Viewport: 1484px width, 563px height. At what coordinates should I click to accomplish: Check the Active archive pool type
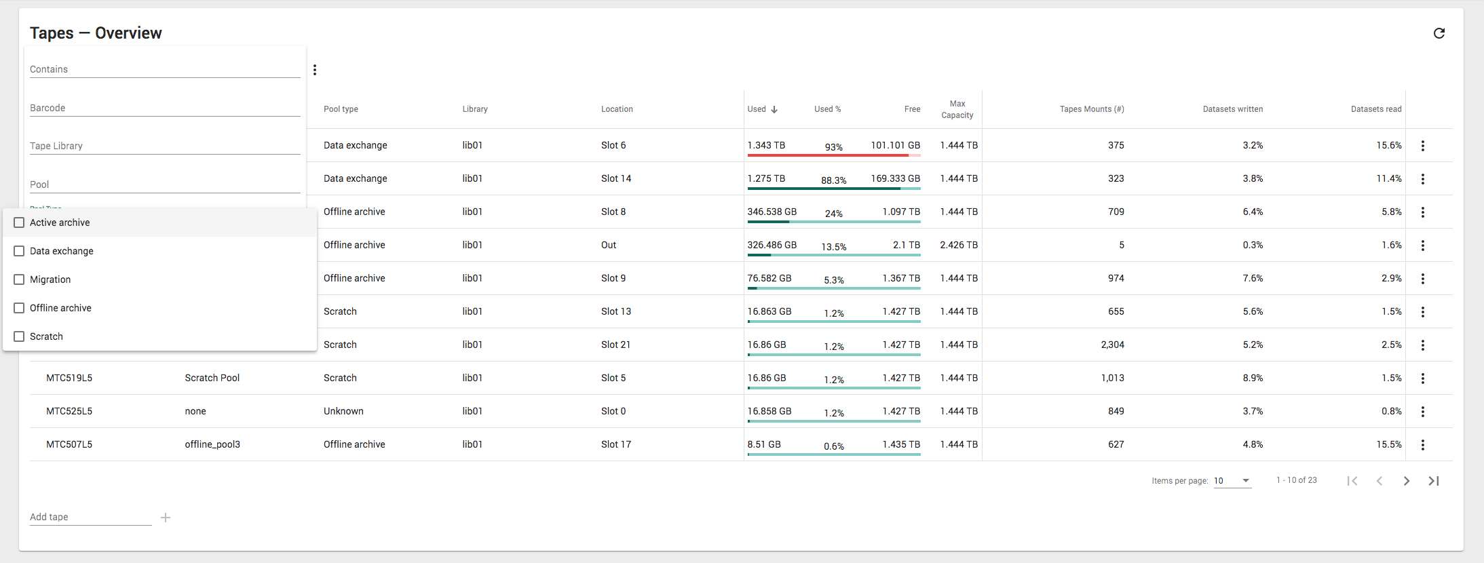(x=20, y=222)
